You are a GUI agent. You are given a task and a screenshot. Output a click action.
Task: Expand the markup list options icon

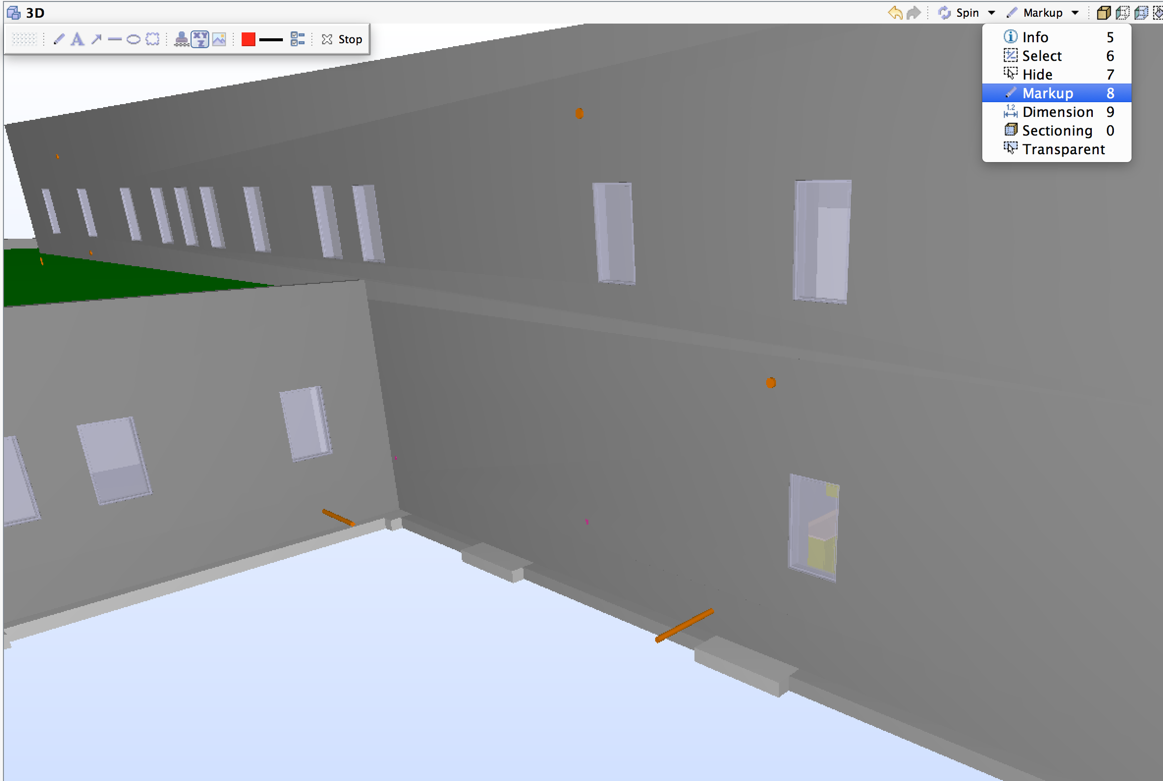tap(297, 39)
